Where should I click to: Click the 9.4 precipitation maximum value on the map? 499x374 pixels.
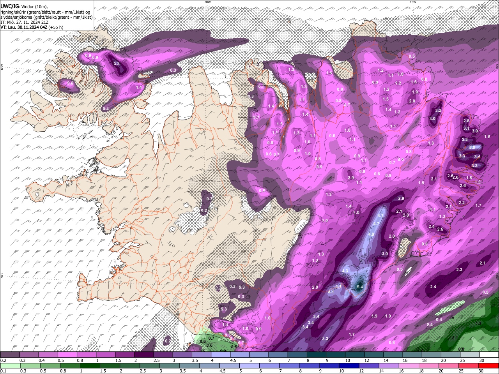[x=360, y=287]
